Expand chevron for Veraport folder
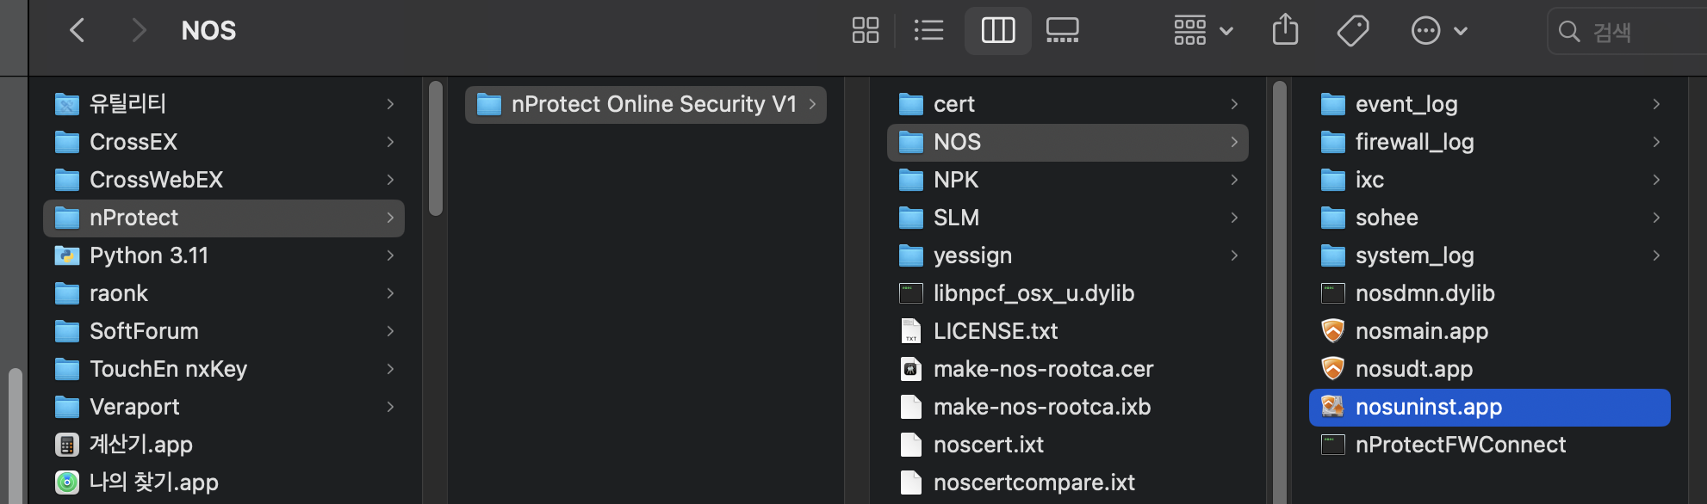This screenshot has width=1707, height=504. click(x=390, y=407)
